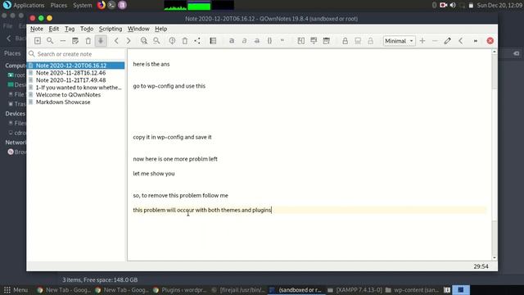Open Menu button in bottom taskbar
This screenshot has width=524, height=295.
(x=16, y=290)
